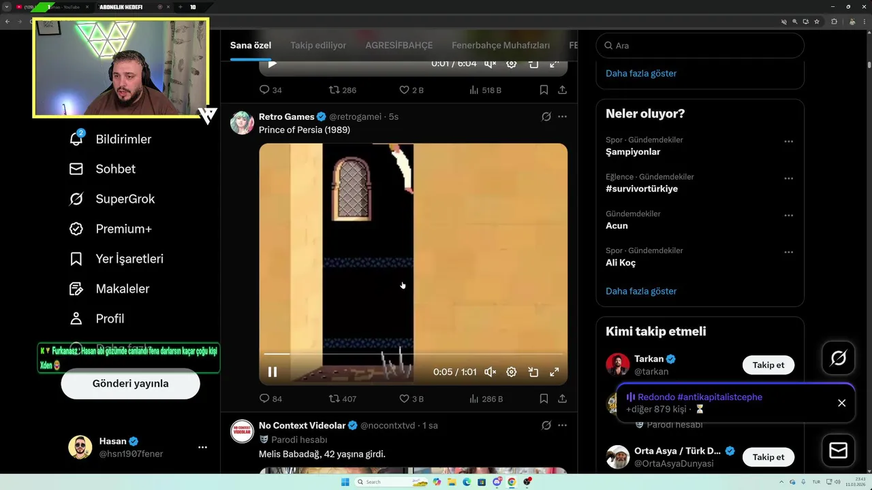Close the Redondo #antikapitalistcephe popup

pyautogui.click(x=841, y=403)
